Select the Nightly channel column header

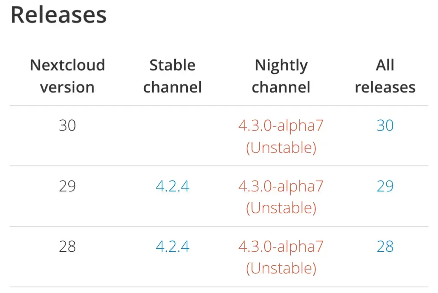click(x=281, y=76)
